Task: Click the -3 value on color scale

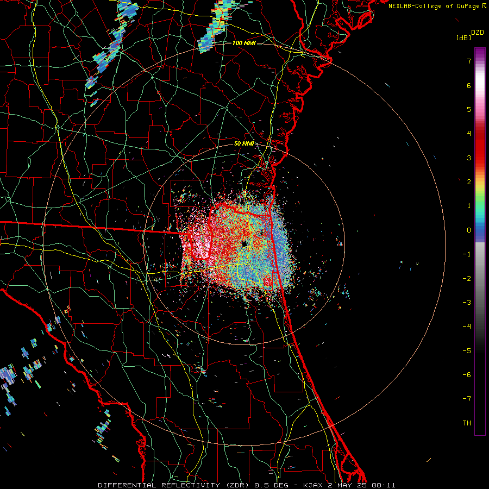Action: (467, 302)
